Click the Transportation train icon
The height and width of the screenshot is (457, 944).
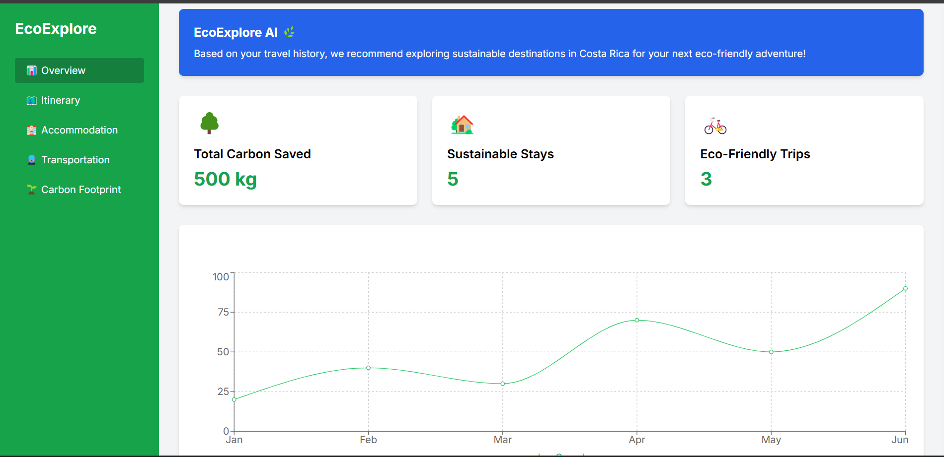31,160
